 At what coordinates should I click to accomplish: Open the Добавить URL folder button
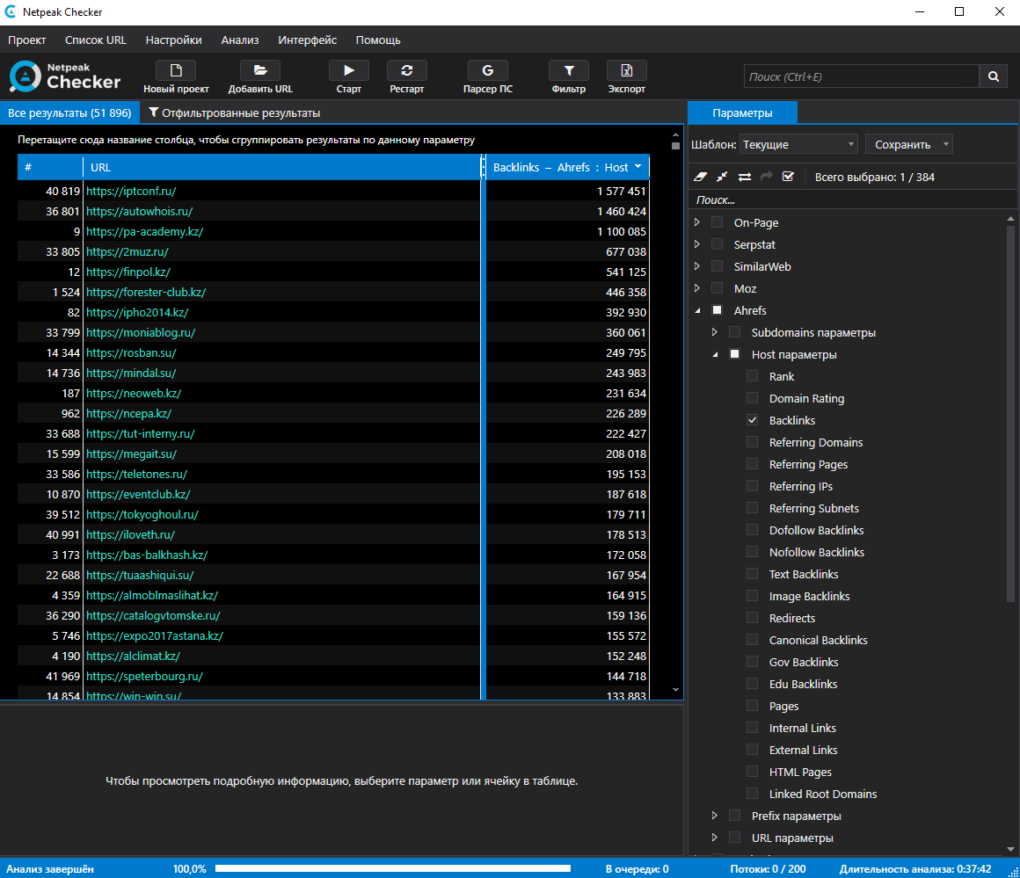click(x=260, y=76)
